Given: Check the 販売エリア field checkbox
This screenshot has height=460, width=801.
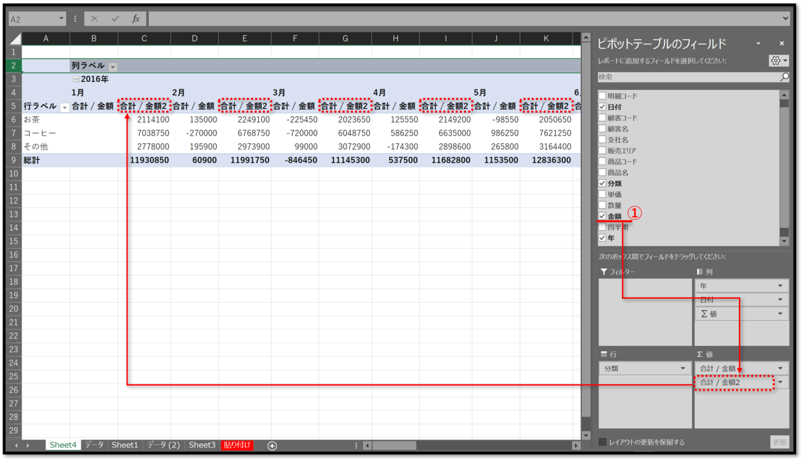Looking at the screenshot, I should click(x=603, y=151).
